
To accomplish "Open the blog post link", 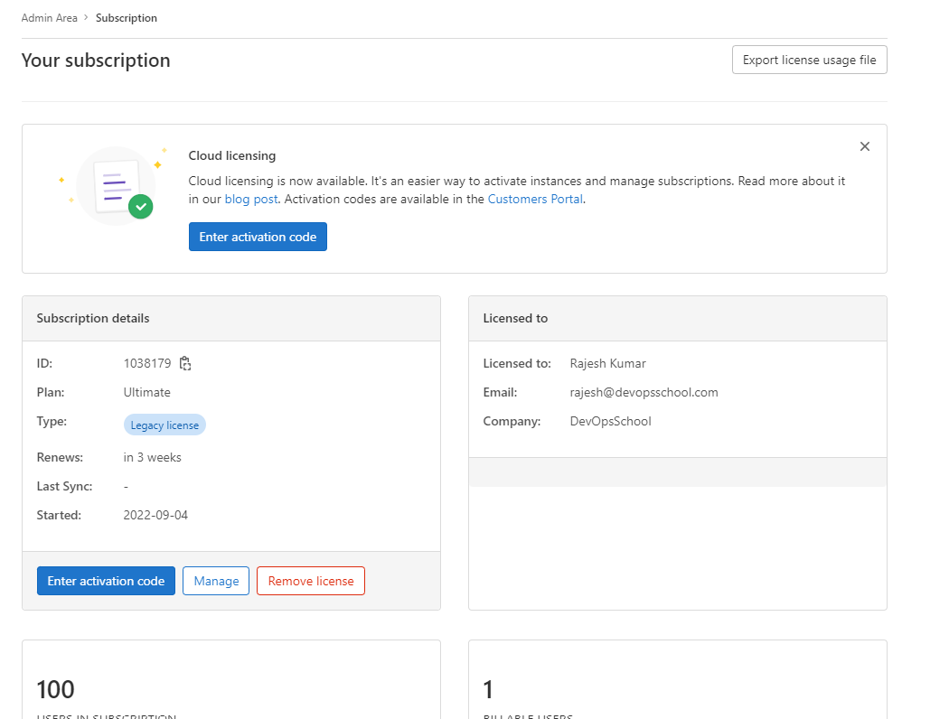I will [251, 199].
